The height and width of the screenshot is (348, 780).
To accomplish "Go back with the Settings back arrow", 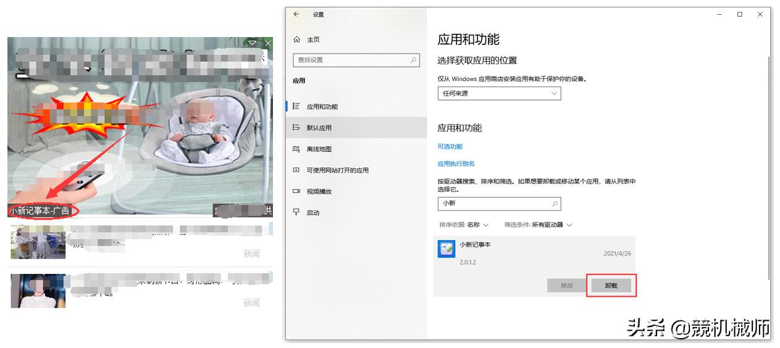I will pyautogui.click(x=296, y=14).
